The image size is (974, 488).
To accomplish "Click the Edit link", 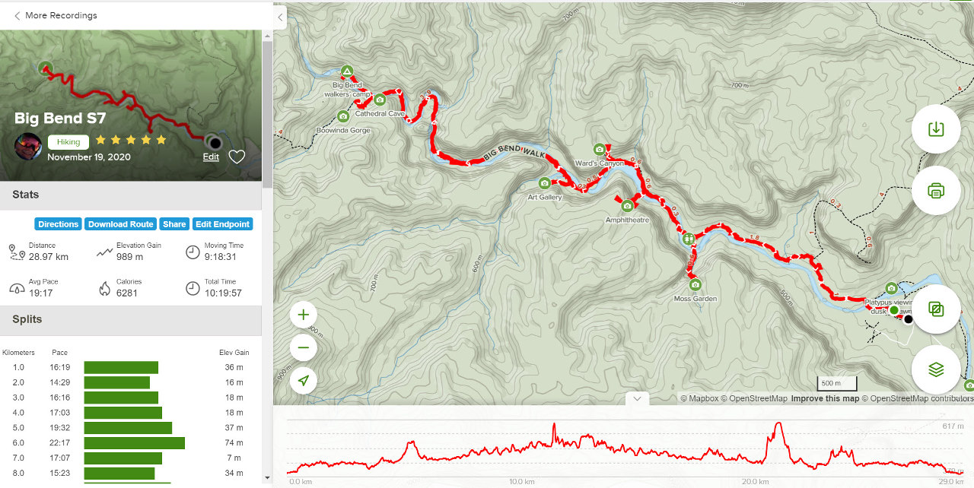I will [x=211, y=157].
